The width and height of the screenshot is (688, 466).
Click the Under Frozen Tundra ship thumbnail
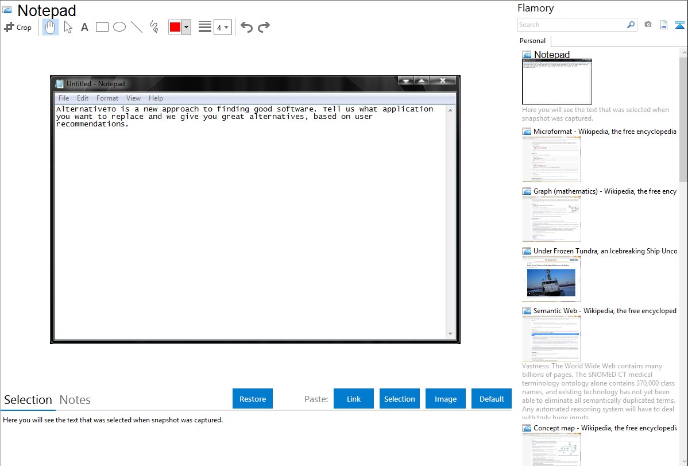coord(551,279)
